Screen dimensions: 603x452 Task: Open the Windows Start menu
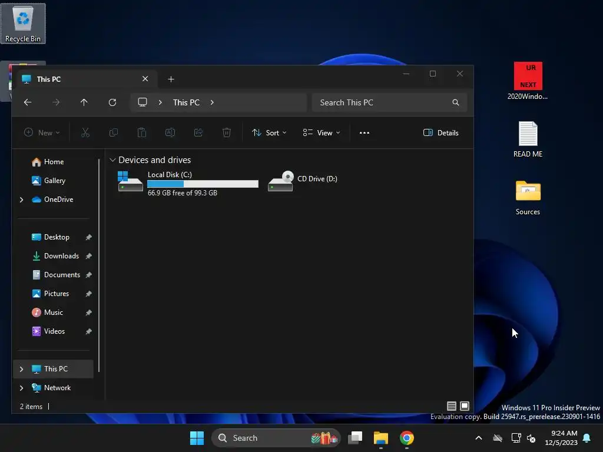tap(197, 438)
